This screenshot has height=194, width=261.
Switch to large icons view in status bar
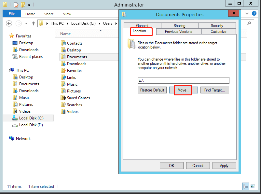[x=253, y=186]
